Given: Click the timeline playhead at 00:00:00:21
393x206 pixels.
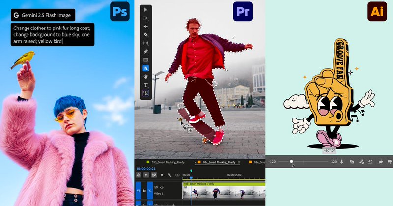Looking at the screenshot, I should coord(191,177).
